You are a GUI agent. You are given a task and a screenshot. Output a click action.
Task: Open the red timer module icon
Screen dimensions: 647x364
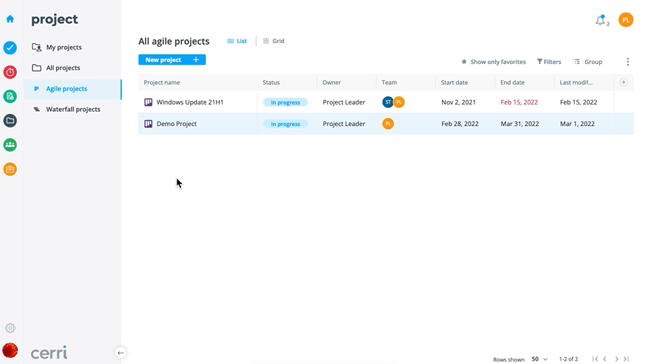point(10,72)
